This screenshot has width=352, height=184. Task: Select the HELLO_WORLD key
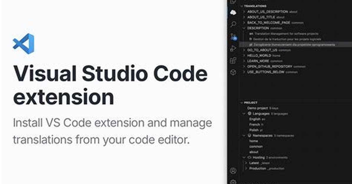pos(259,55)
